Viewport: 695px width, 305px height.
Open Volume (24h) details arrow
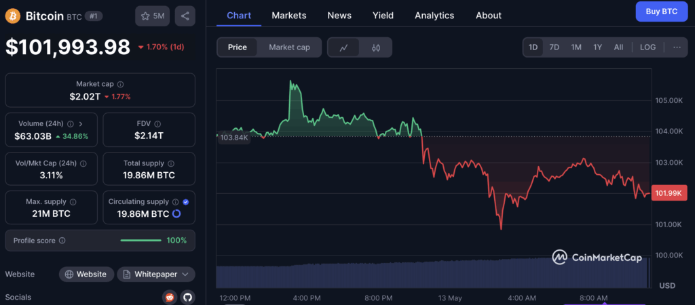tap(81, 124)
